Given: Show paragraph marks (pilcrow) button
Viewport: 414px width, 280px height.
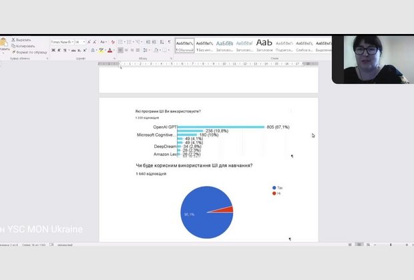Looking at the screenshot, I should pyautogui.click(x=169, y=41).
